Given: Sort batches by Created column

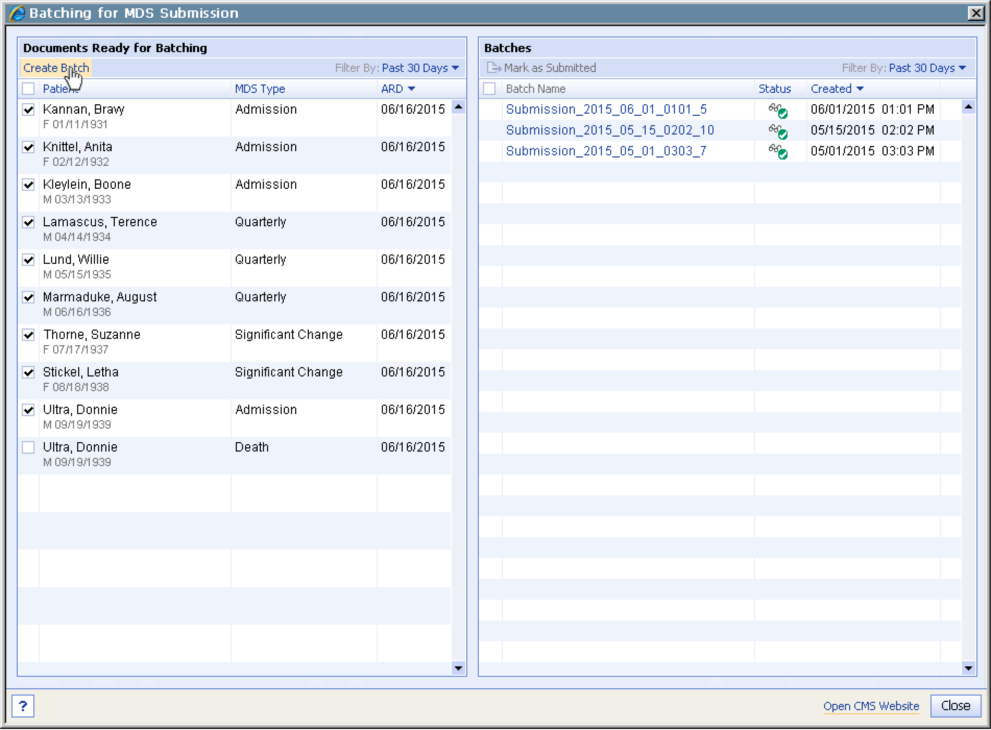Looking at the screenshot, I should [836, 89].
